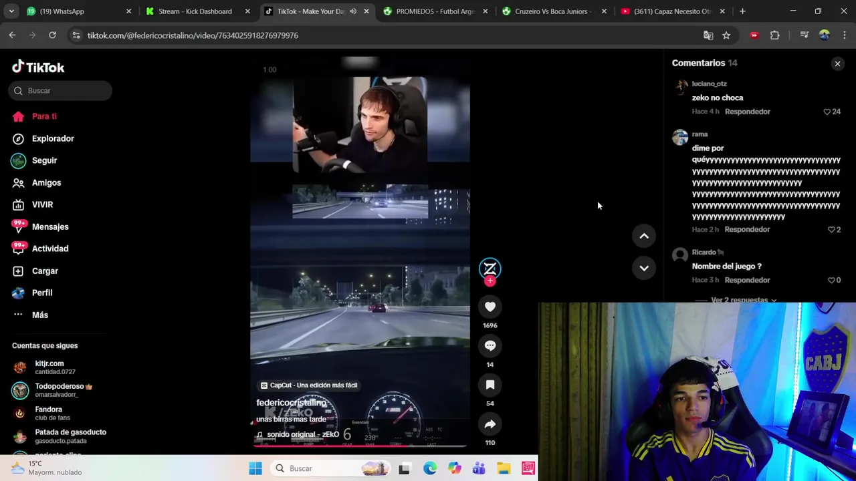Image resolution: width=856 pixels, height=481 pixels.
Task: Open Chrome profile avatar
Action: point(825,35)
